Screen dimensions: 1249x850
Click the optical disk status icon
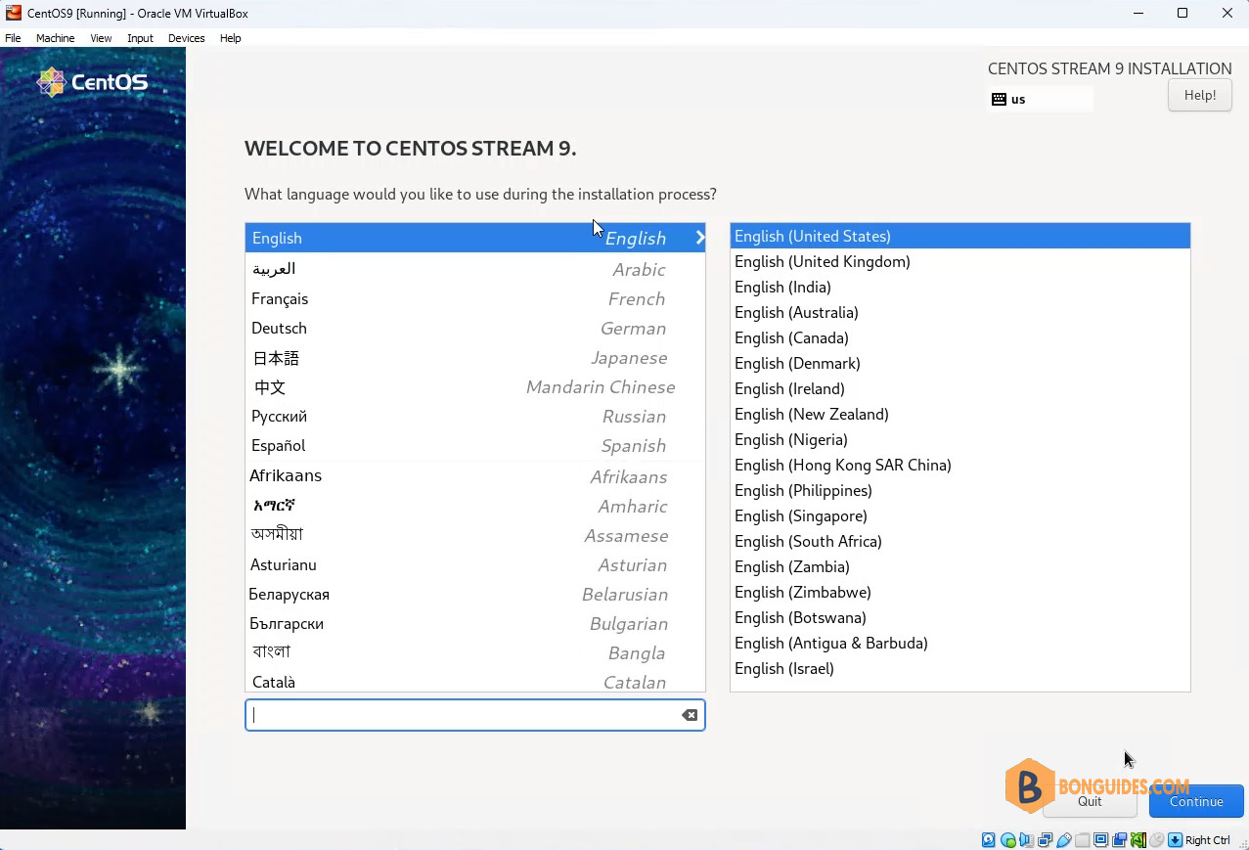[x=1008, y=840]
